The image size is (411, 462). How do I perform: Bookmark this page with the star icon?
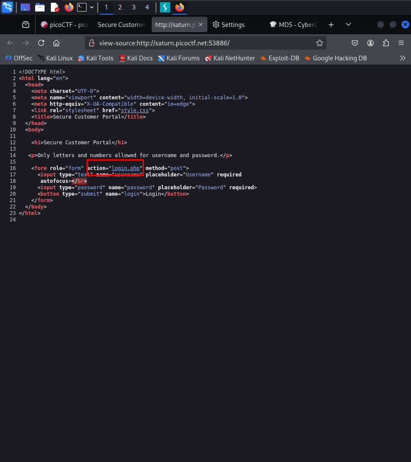[x=319, y=43]
